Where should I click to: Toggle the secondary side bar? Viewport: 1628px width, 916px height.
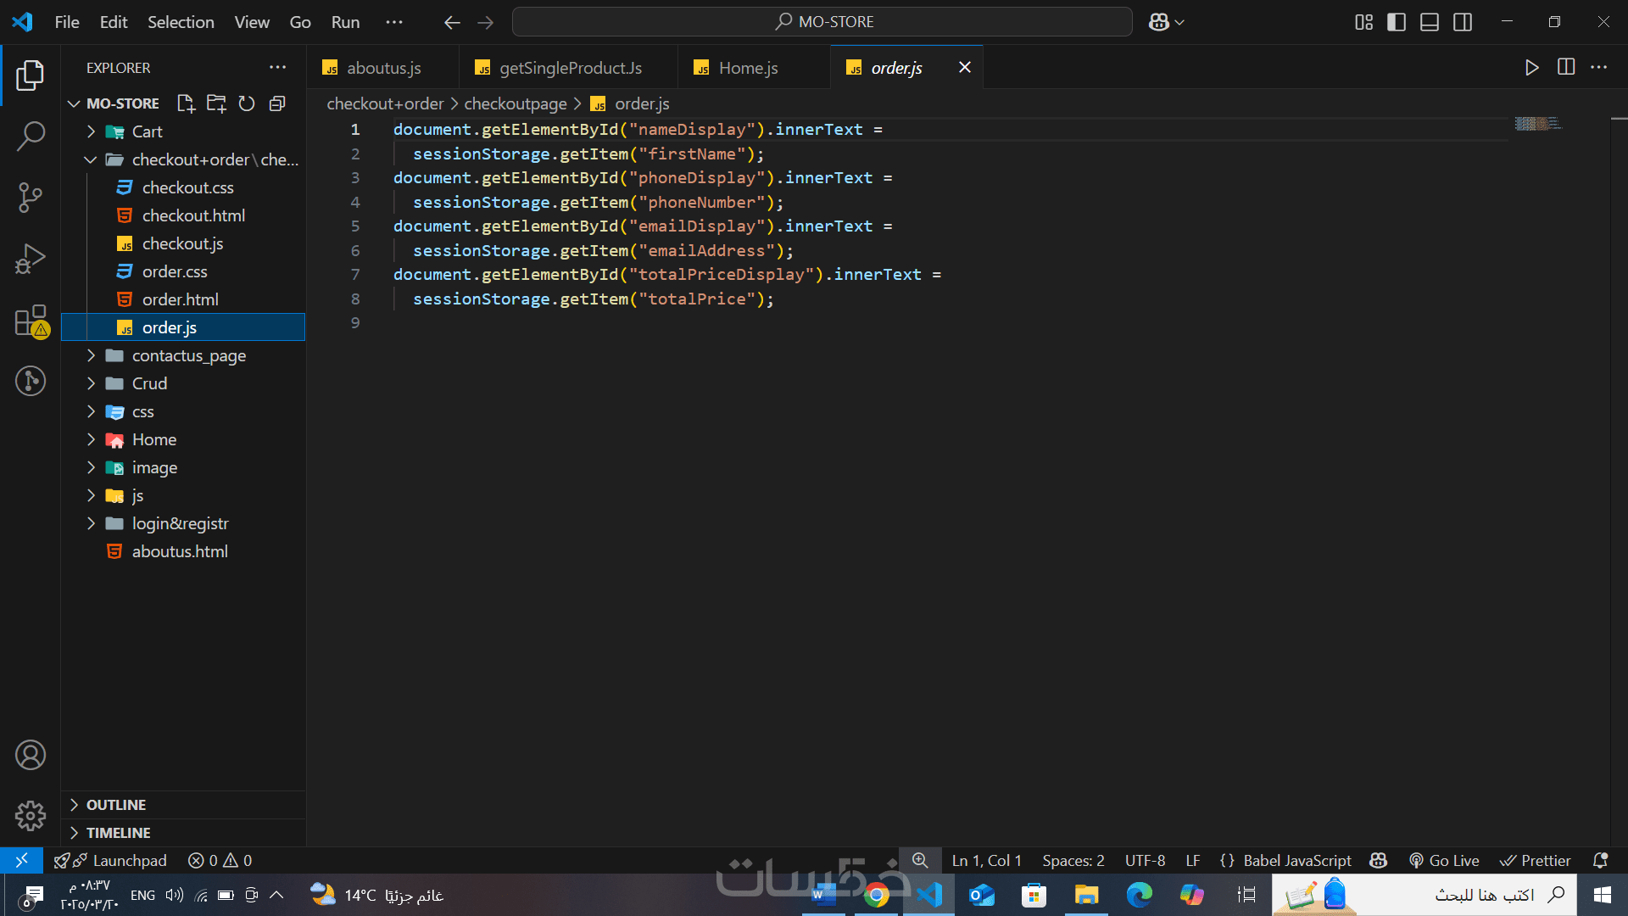(x=1463, y=22)
